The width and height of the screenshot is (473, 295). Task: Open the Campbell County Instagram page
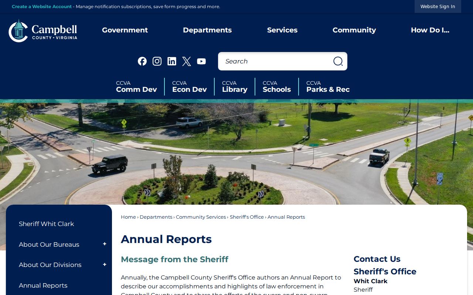click(157, 61)
